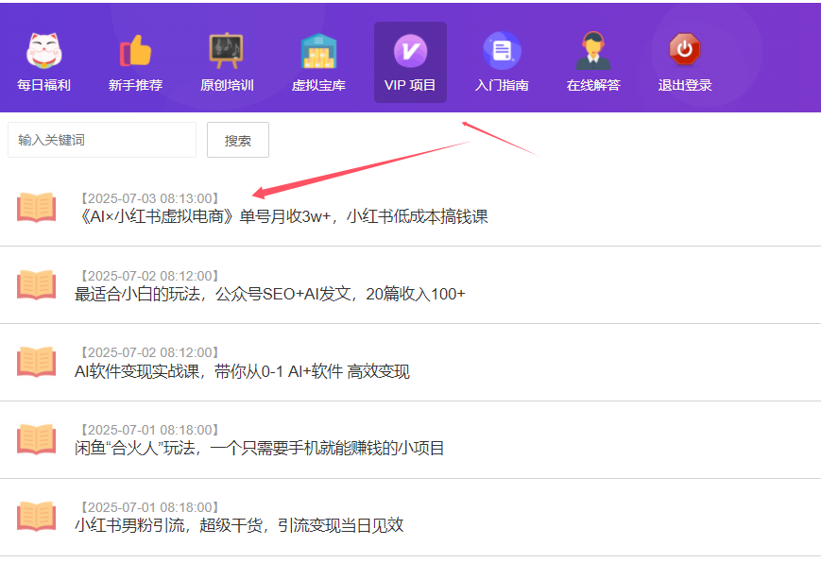This screenshot has width=821, height=563.
Task: Click book icon beside 小红书男粉引流 entry
Action: [36, 517]
